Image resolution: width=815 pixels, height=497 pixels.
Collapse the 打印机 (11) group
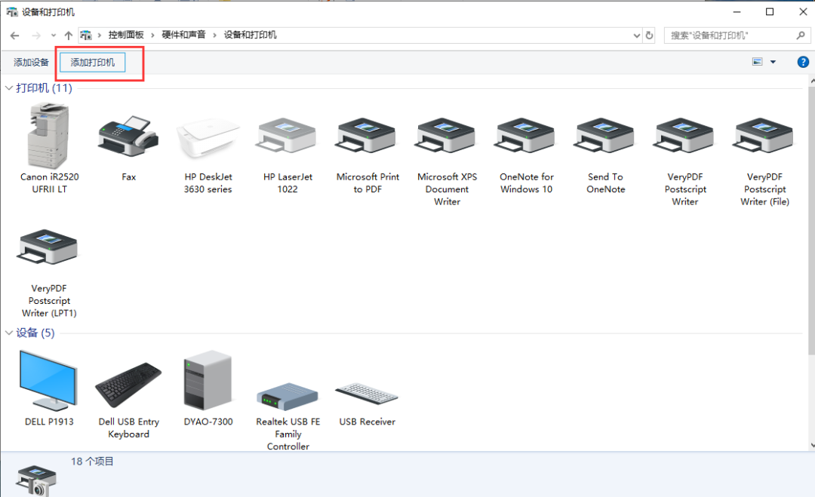click(x=9, y=88)
